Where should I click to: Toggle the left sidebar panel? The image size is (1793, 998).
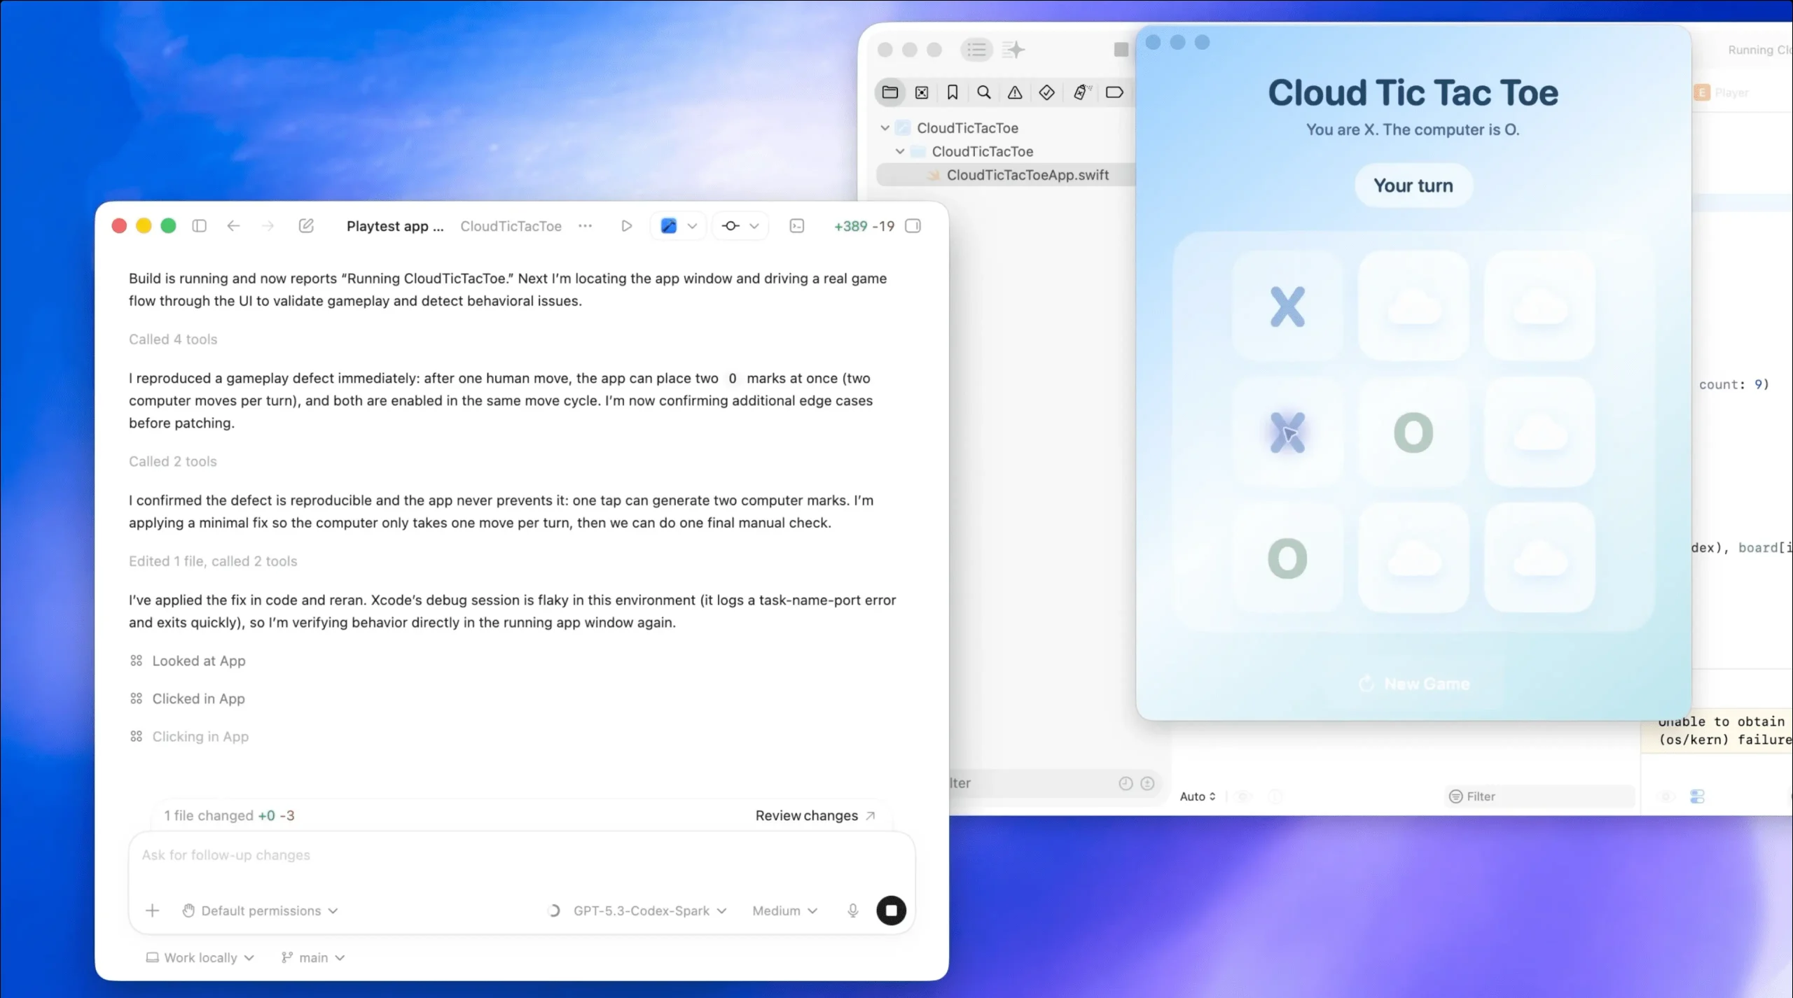(x=199, y=226)
